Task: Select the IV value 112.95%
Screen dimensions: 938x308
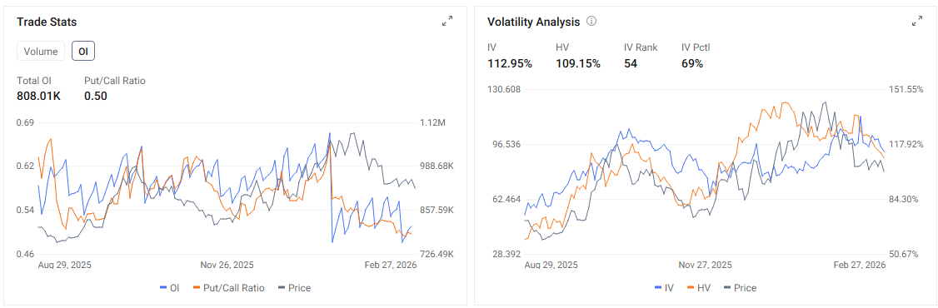Action: tap(510, 63)
